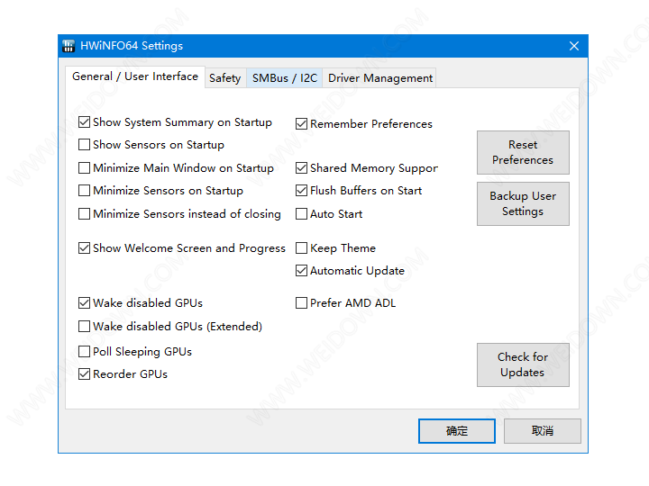Screen dimensions: 649x486
Task: Toggle Shared Memory Support option
Action: (x=301, y=167)
